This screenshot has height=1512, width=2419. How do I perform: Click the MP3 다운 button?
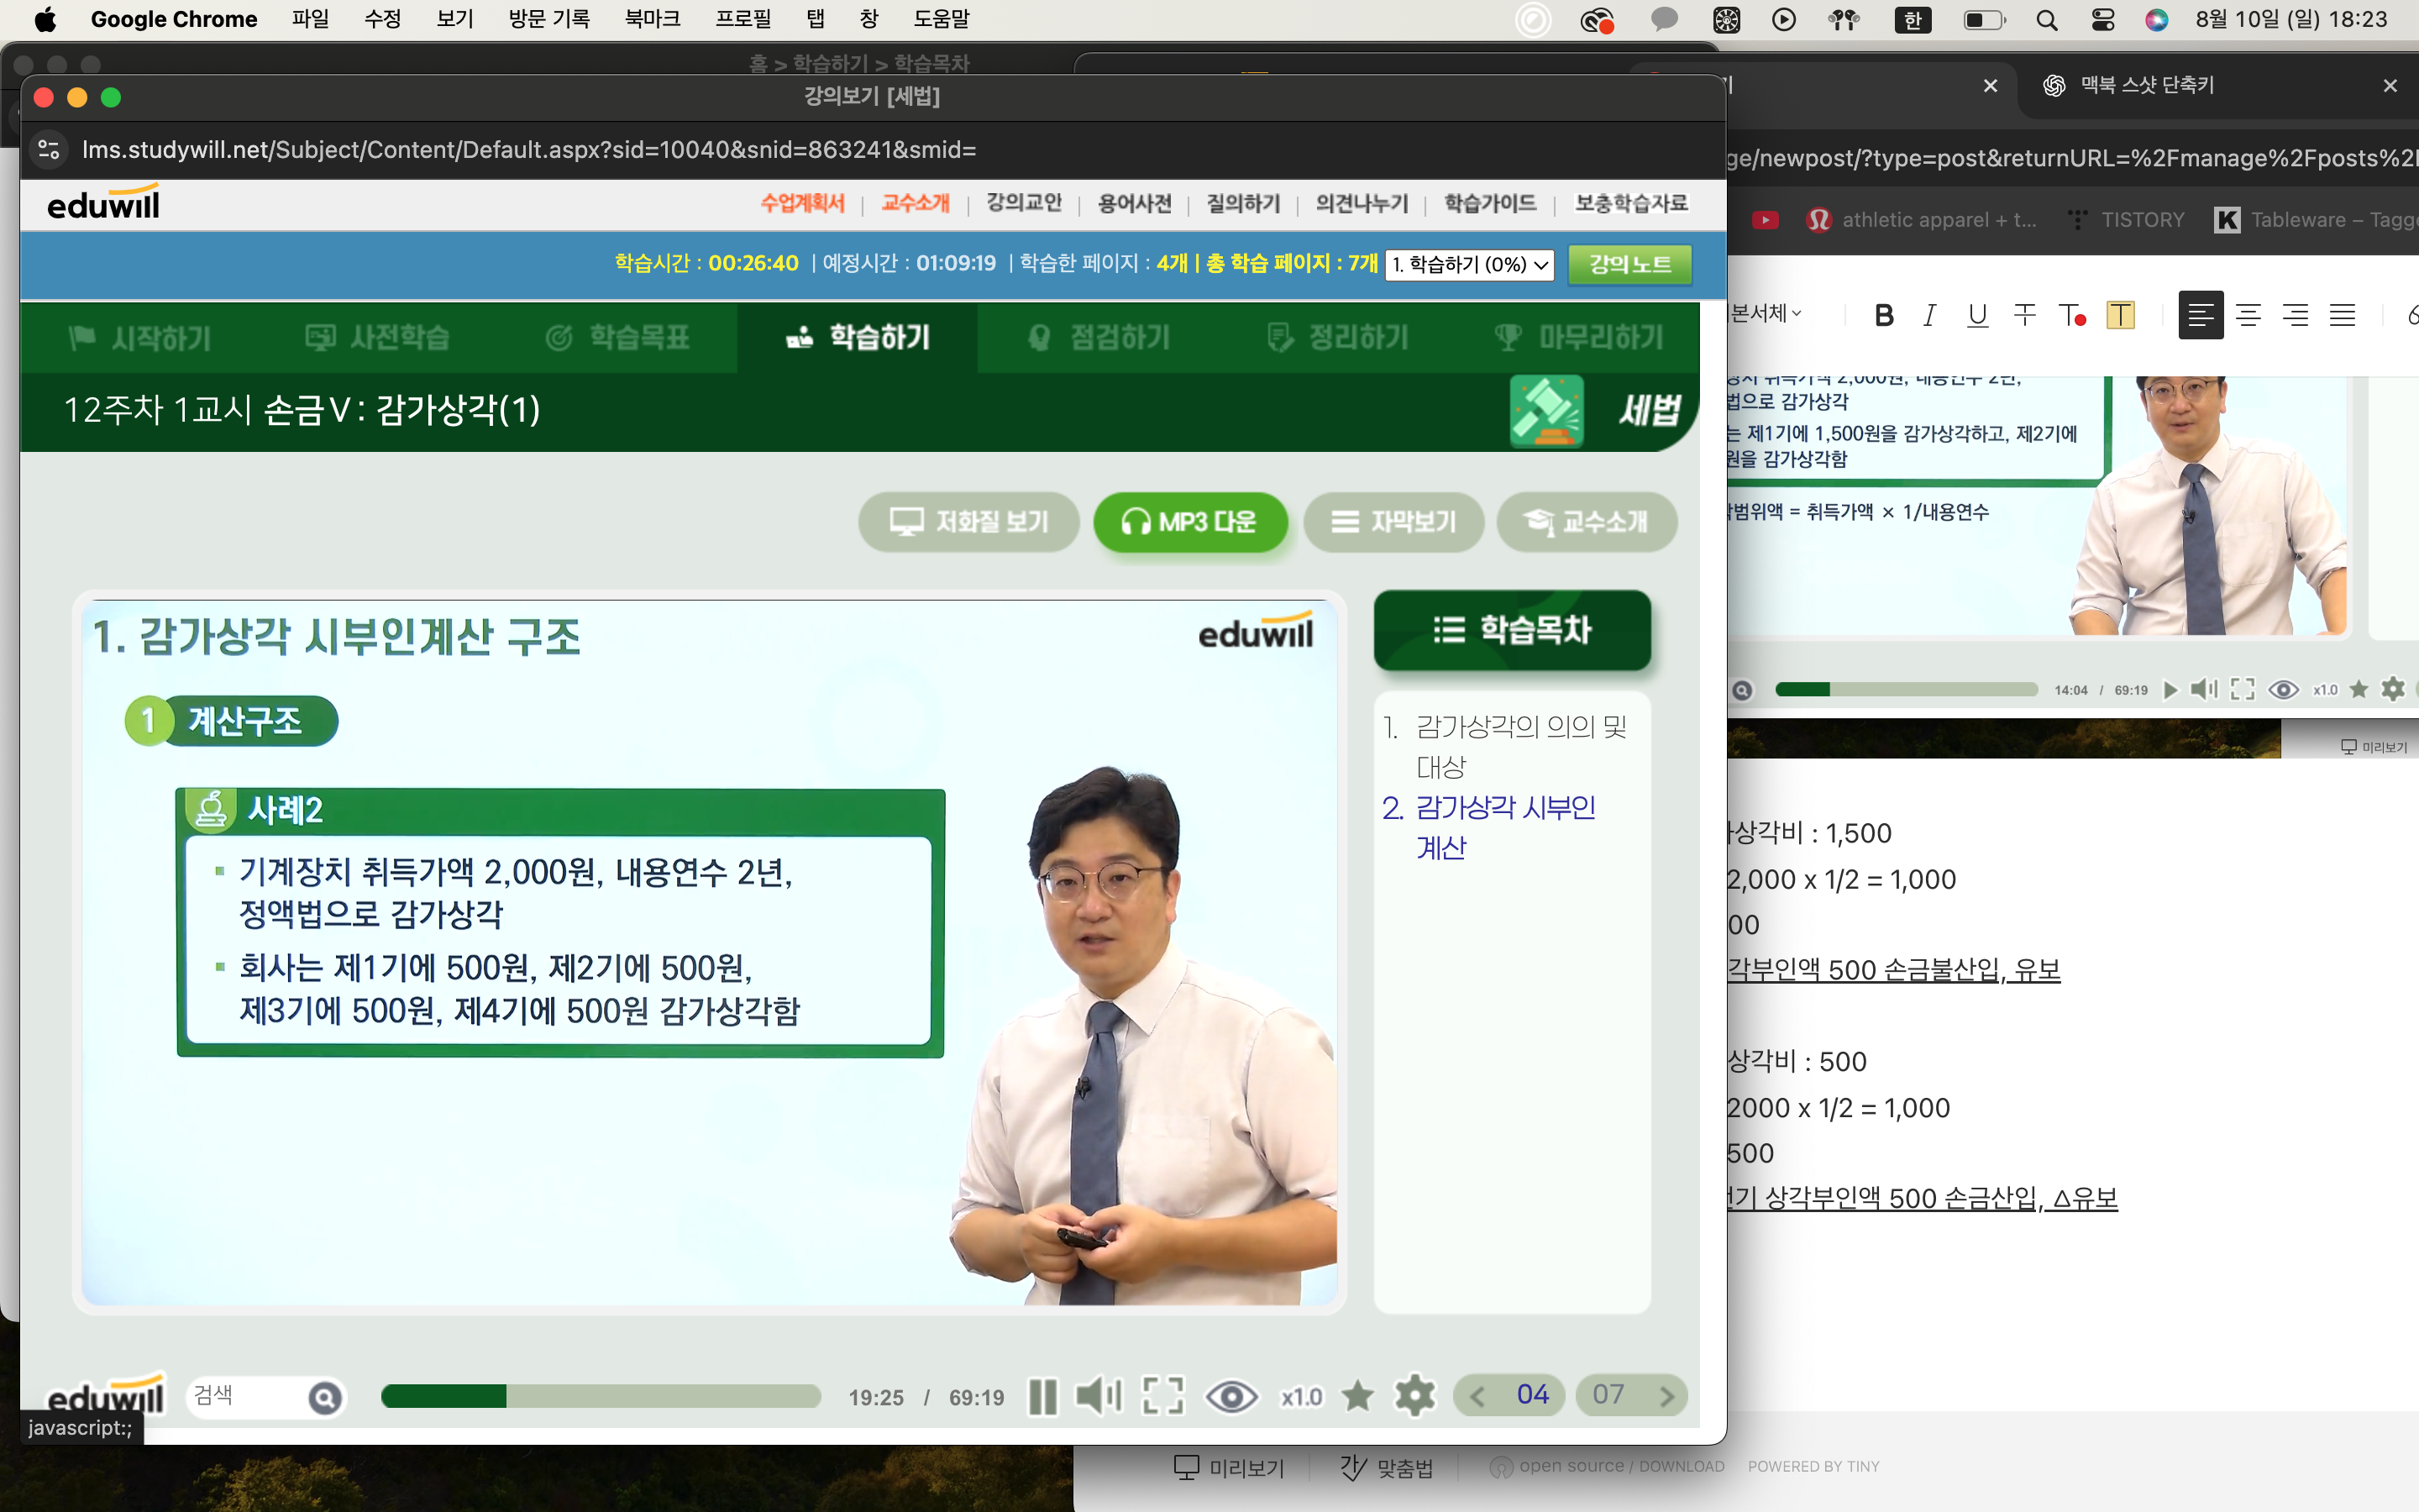(x=1189, y=522)
